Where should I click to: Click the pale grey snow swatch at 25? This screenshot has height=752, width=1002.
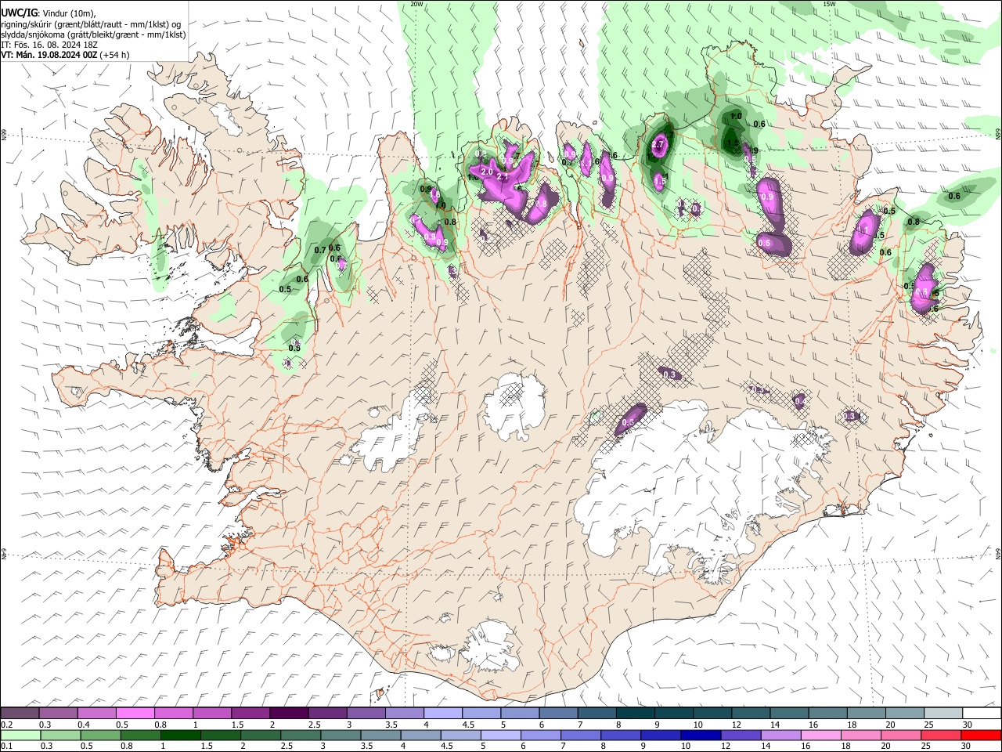(943, 713)
